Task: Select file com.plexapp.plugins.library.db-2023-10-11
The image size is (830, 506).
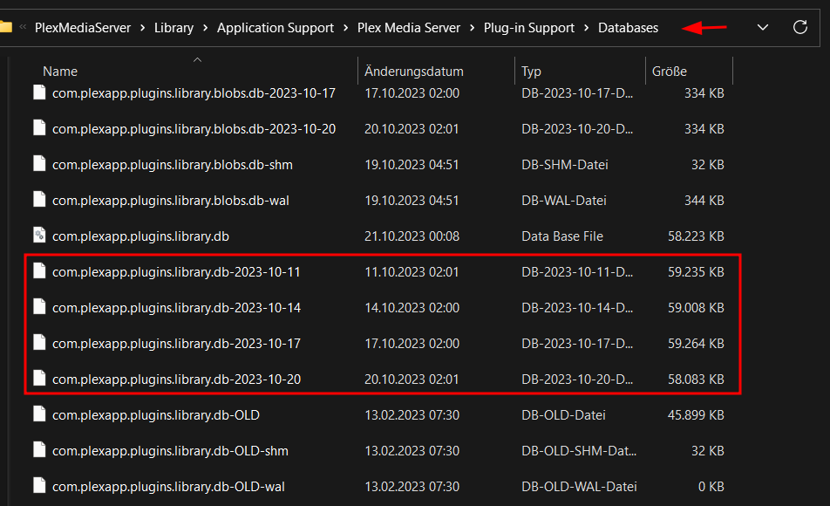Action: coord(176,272)
